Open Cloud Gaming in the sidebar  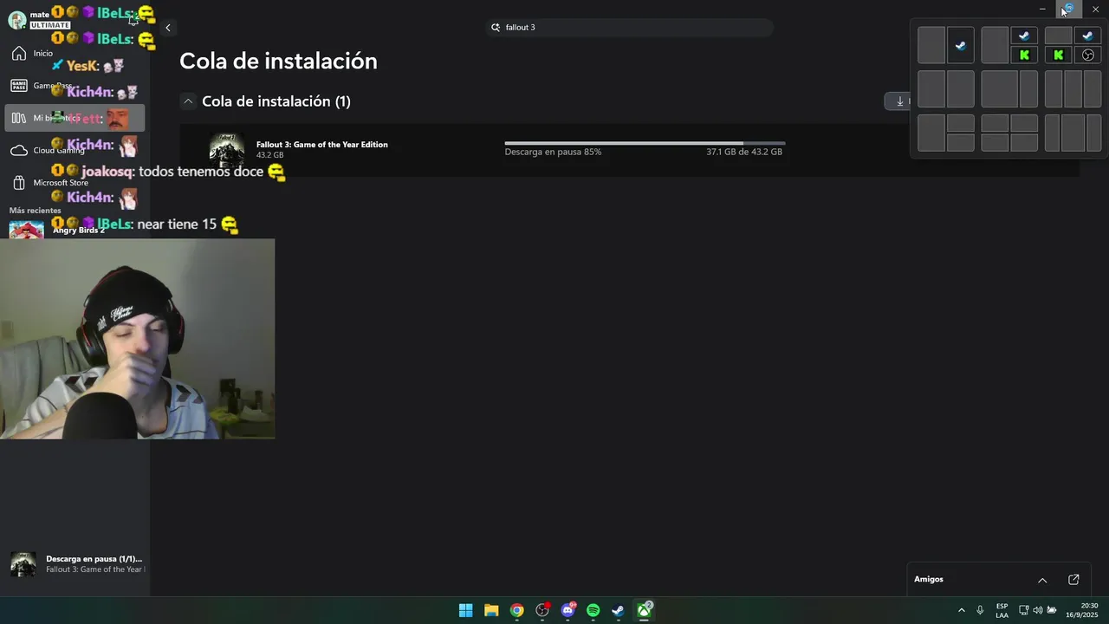pyautogui.click(x=75, y=151)
